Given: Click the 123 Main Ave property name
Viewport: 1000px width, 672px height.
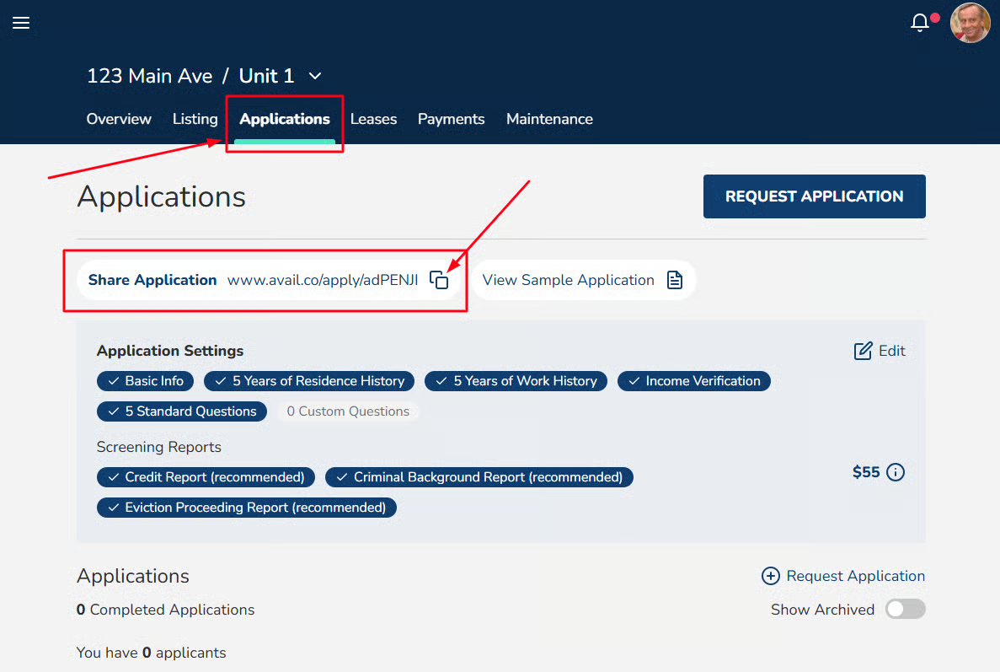Looking at the screenshot, I should point(149,76).
